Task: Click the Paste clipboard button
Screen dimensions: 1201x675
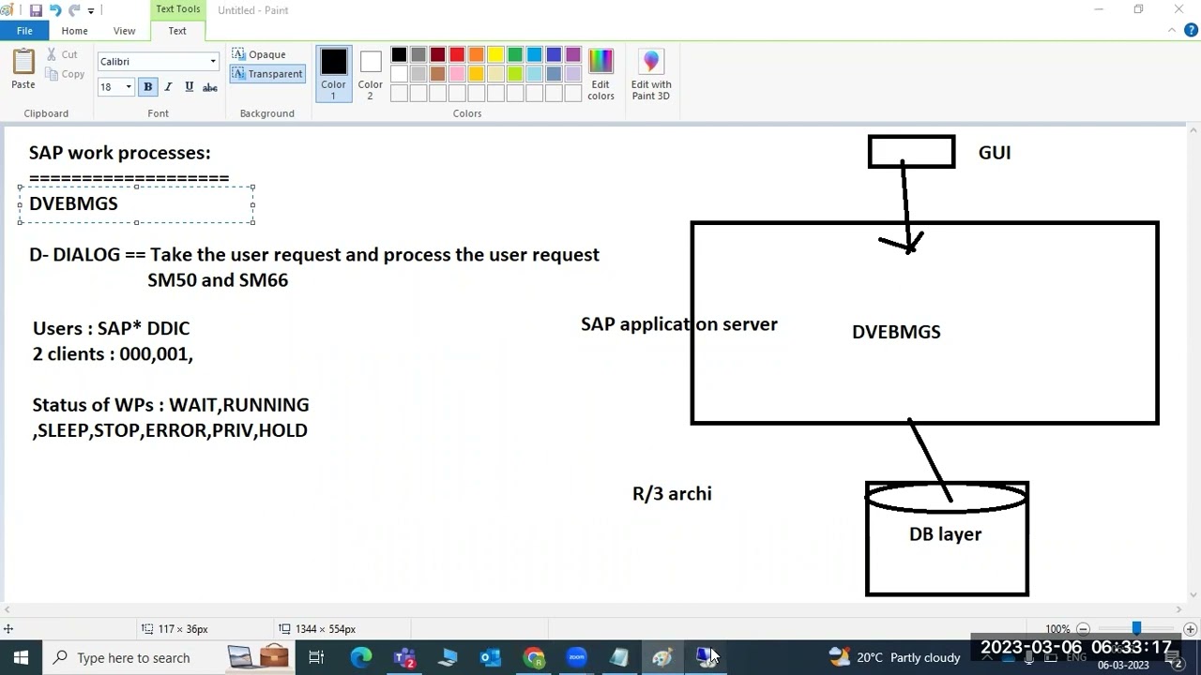Action: 23,69
